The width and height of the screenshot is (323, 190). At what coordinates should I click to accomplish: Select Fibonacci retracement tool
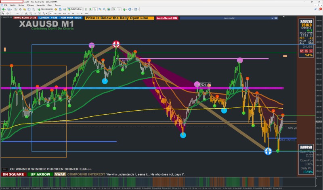[31, 13]
